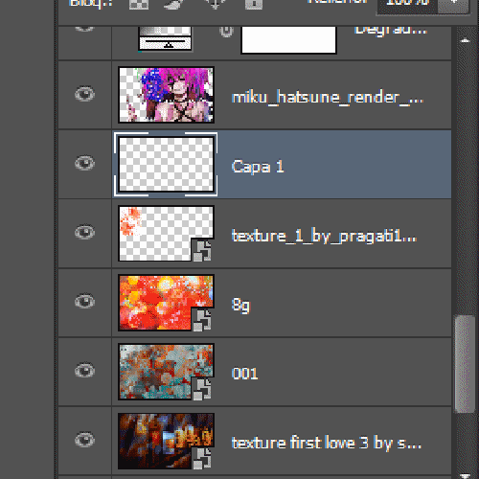Toggle visibility of the 8g layer
The image size is (479, 479).
84,301
